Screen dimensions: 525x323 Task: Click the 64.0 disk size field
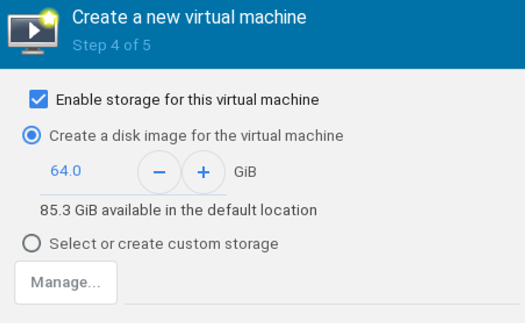pos(88,171)
